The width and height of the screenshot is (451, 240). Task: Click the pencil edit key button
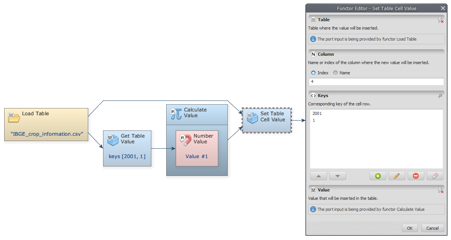(397, 176)
